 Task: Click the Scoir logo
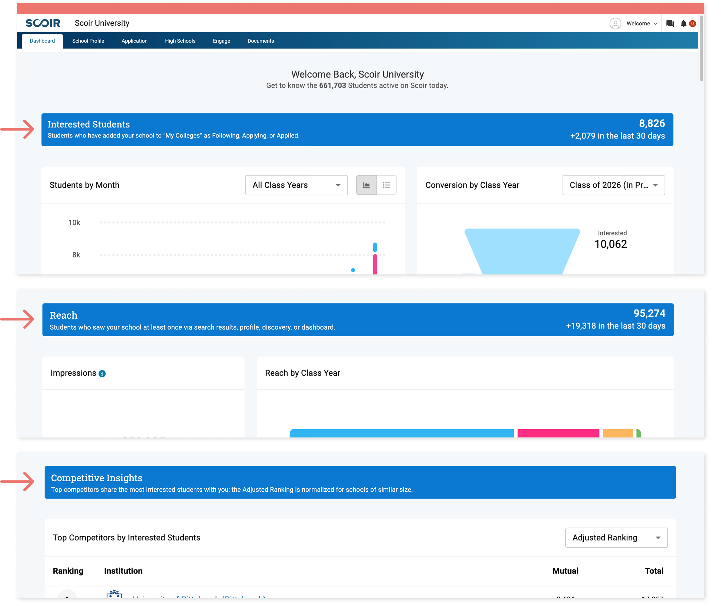coord(43,23)
